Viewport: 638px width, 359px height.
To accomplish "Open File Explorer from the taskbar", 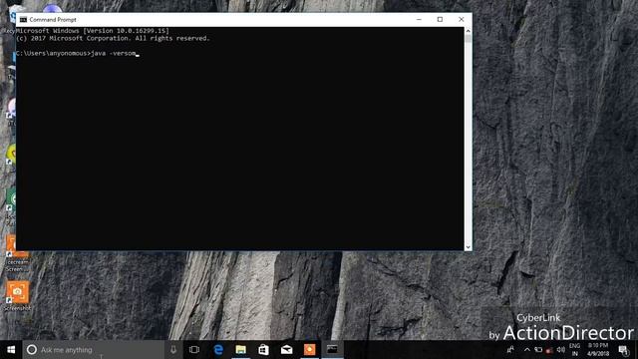I will (241, 350).
